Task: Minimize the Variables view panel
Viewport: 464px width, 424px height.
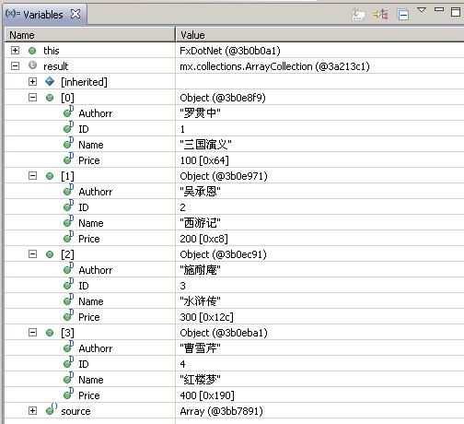Action: coord(439,9)
